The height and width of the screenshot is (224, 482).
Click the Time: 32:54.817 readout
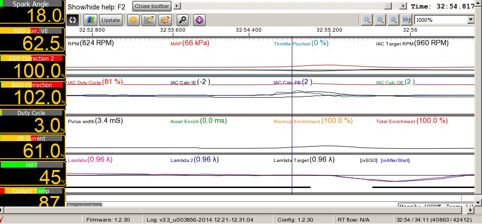point(443,6)
